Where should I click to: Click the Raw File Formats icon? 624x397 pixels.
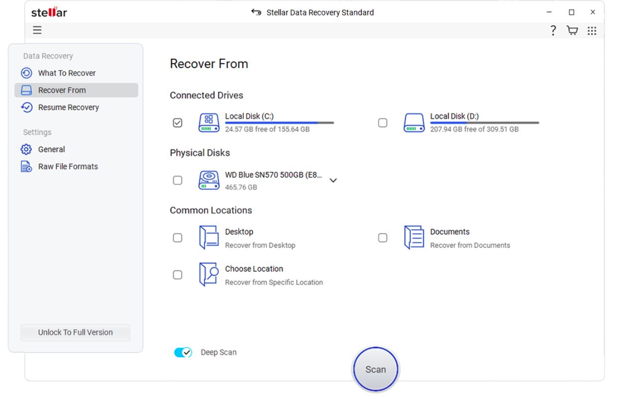26,166
